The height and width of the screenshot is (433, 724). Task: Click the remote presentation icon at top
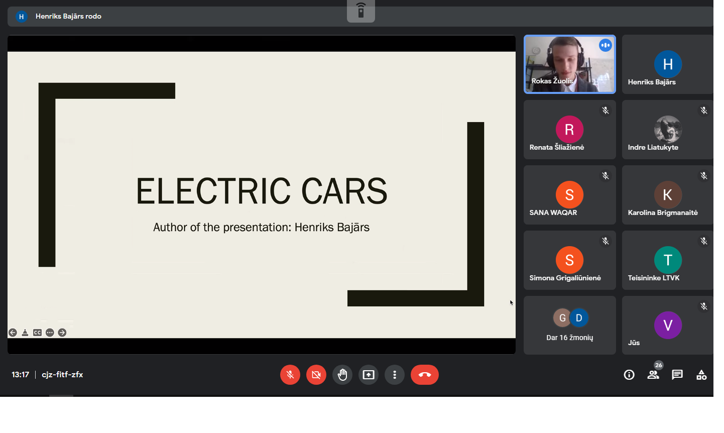pyautogui.click(x=361, y=11)
